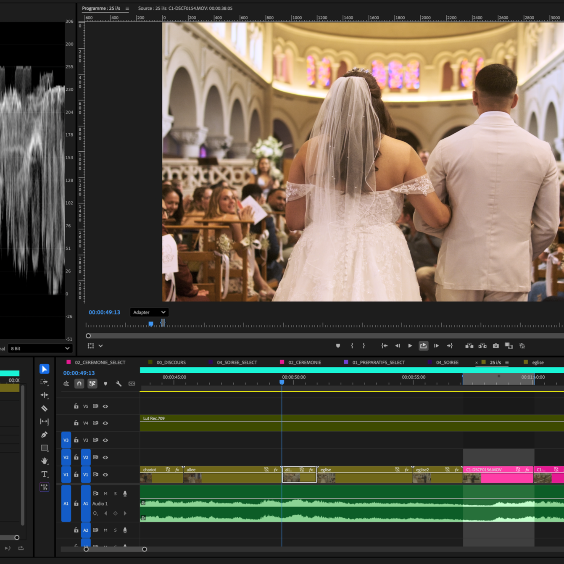
Task: Solo audio track A2
Action: pyautogui.click(x=115, y=530)
